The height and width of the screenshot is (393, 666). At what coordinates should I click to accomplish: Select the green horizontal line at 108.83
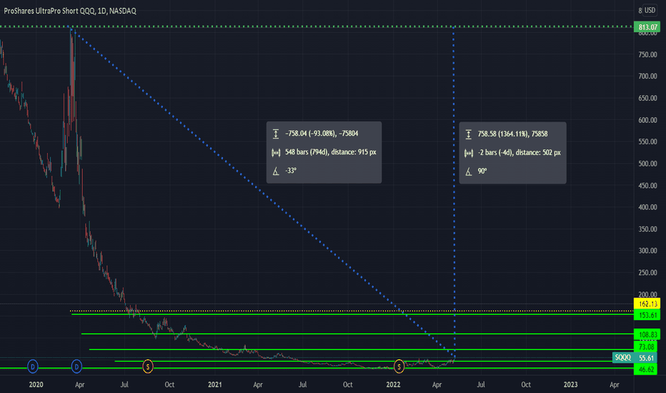click(357, 334)
